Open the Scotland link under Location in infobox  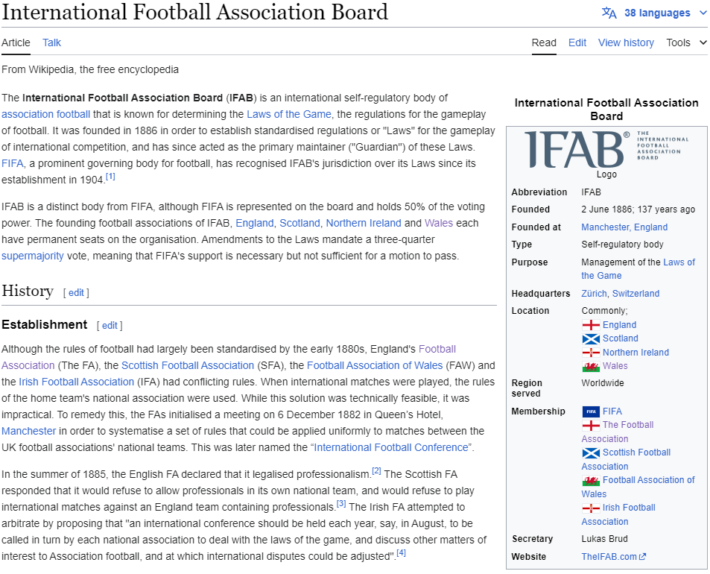pos(621,338)
